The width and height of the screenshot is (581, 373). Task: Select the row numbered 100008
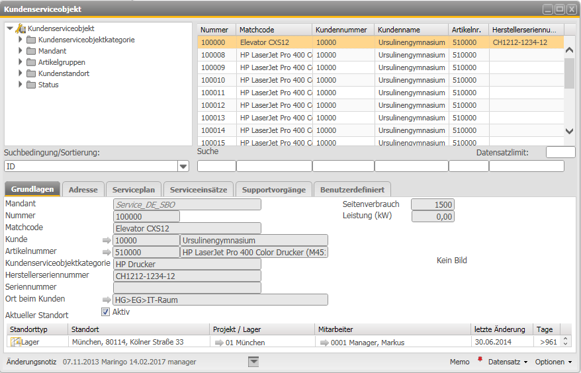[x=380, y=55]
